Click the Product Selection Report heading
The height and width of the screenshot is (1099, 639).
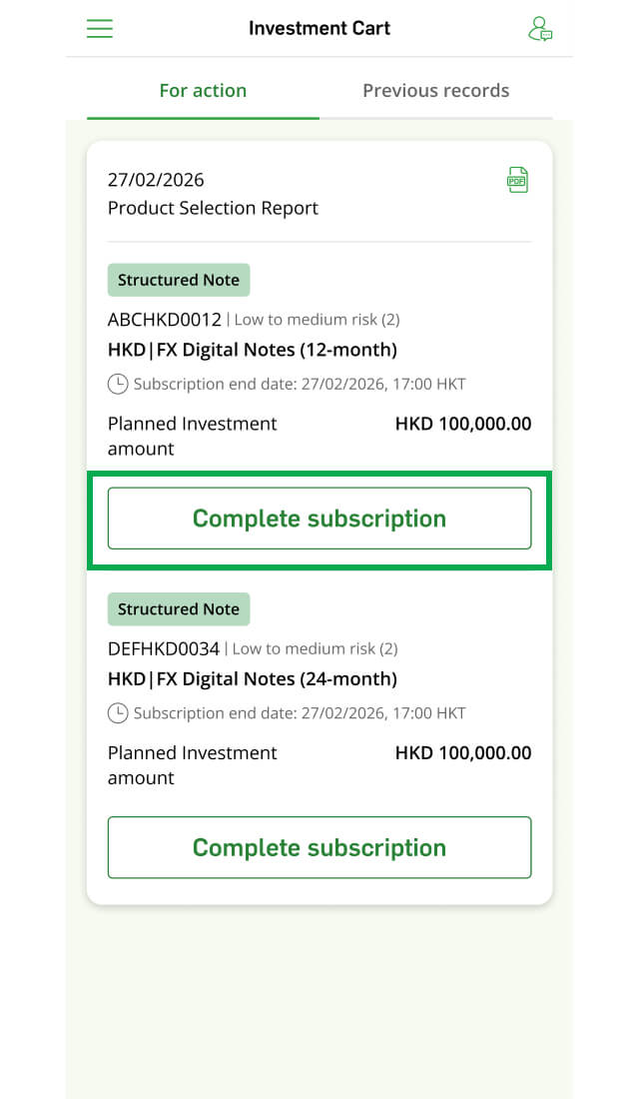click(213, 208)
